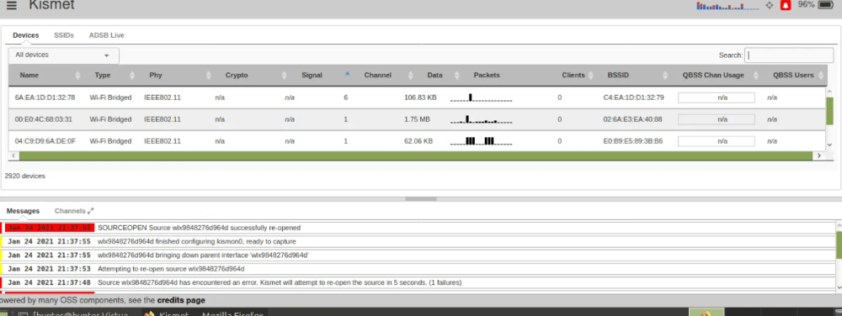Sort by the Crypto column
The height and width of the screenshot is (316, 842).
pos(237,76)
